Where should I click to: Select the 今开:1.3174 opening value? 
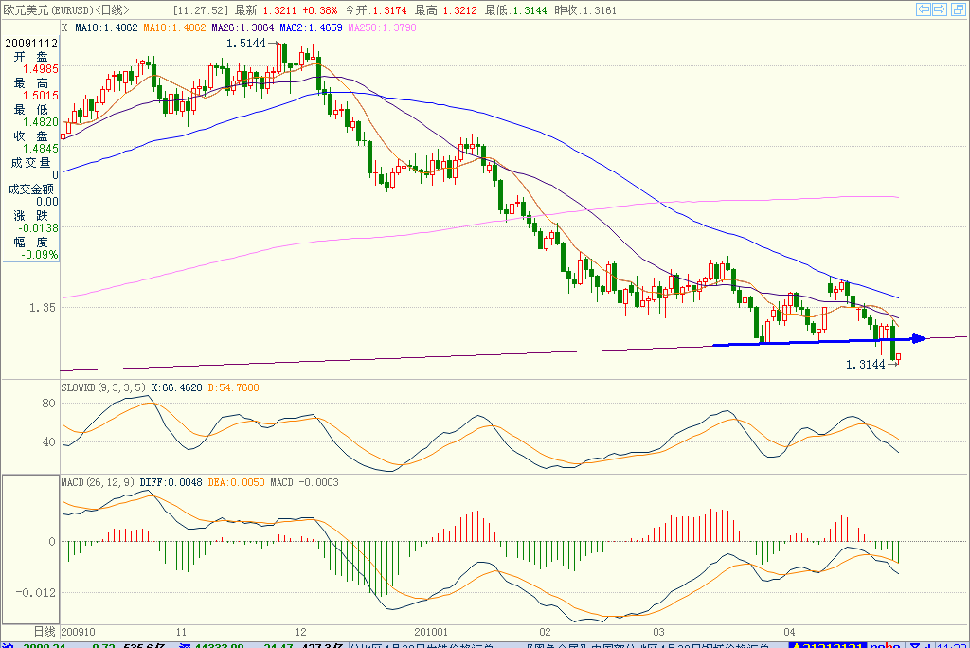point(375,10)
